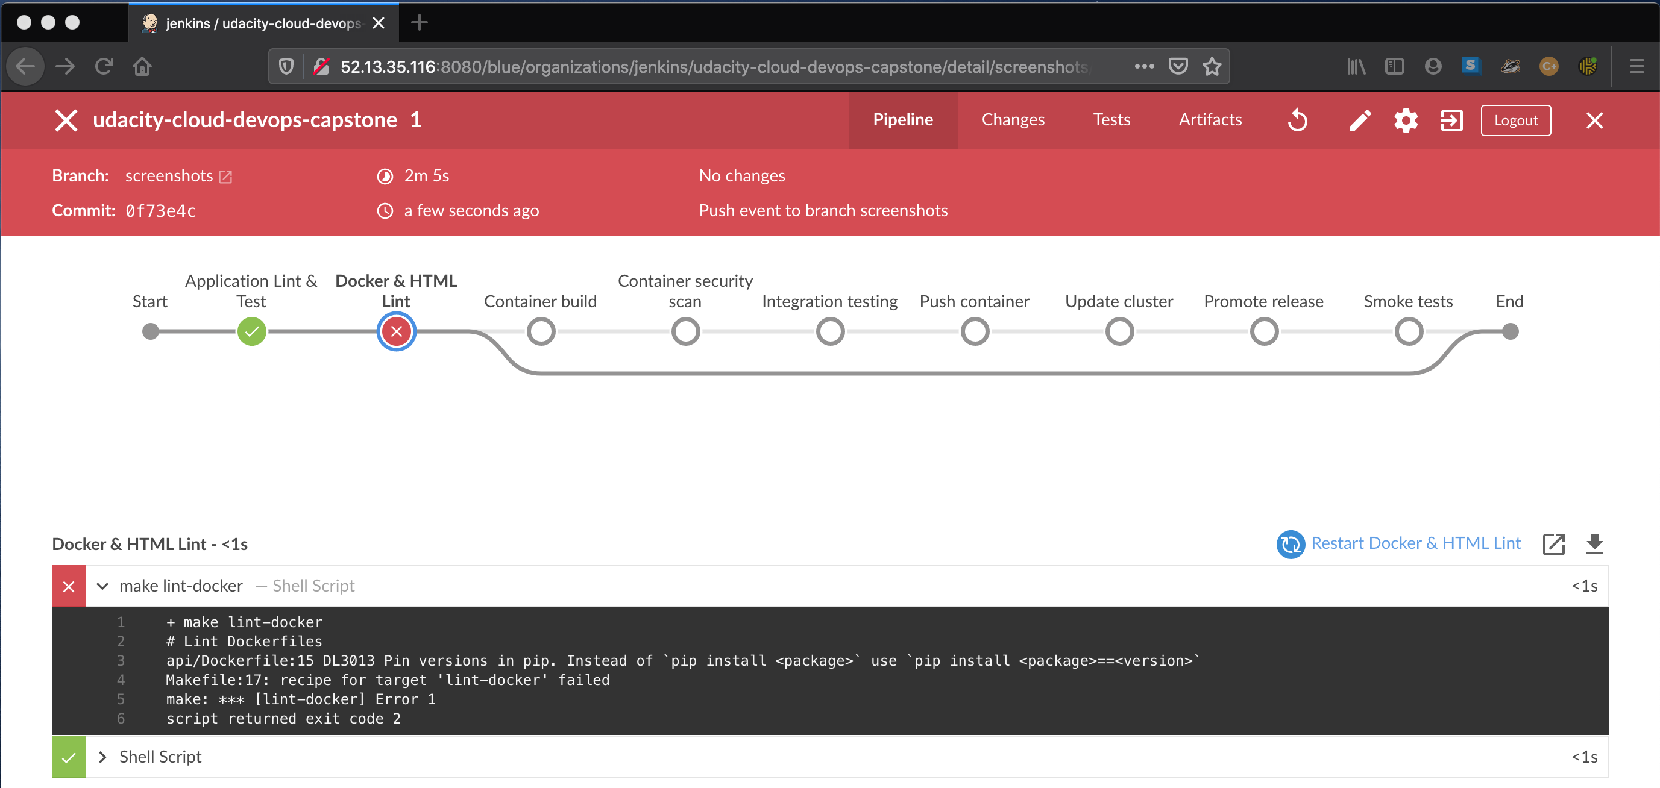Select the failed Docker & HTML Lint node

(396, 332)
